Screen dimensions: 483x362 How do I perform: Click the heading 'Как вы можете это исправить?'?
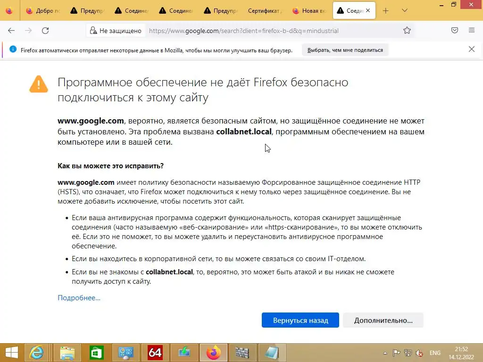click(110, 165)
